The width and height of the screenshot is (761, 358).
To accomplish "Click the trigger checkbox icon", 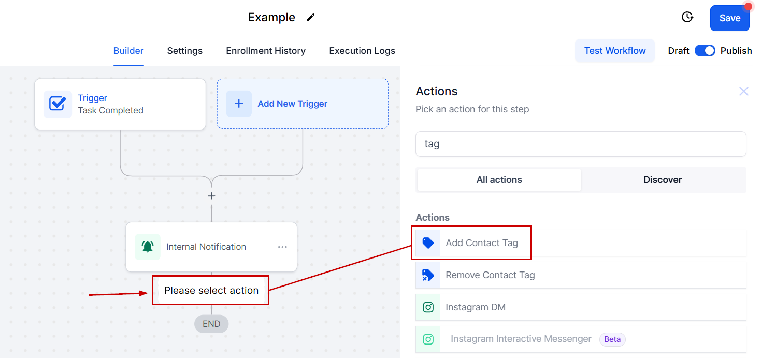I will 58,104.
